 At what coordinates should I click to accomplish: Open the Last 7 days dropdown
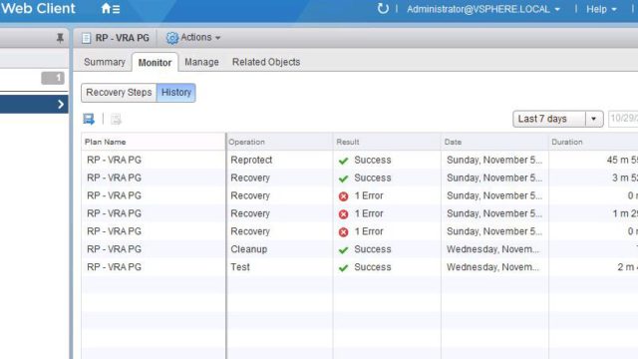[x=557, y=119]
